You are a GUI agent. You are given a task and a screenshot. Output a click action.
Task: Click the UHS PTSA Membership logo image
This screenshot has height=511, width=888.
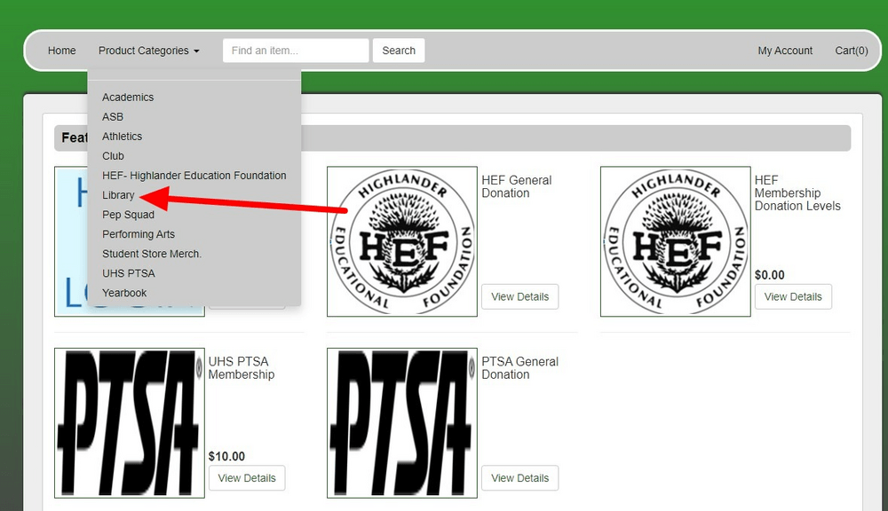click(130, 422)
